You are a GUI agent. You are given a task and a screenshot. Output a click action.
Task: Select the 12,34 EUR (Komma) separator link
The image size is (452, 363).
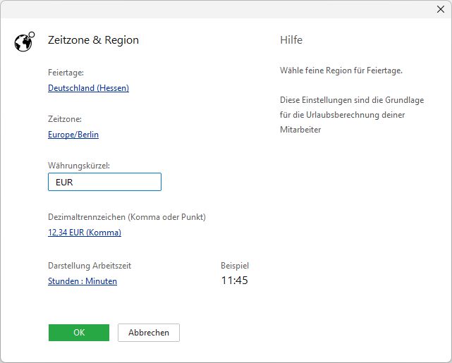(x=85, y=233)
